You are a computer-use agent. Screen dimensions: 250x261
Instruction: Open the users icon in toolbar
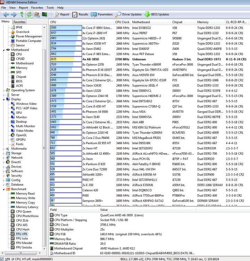click(37, 15)
